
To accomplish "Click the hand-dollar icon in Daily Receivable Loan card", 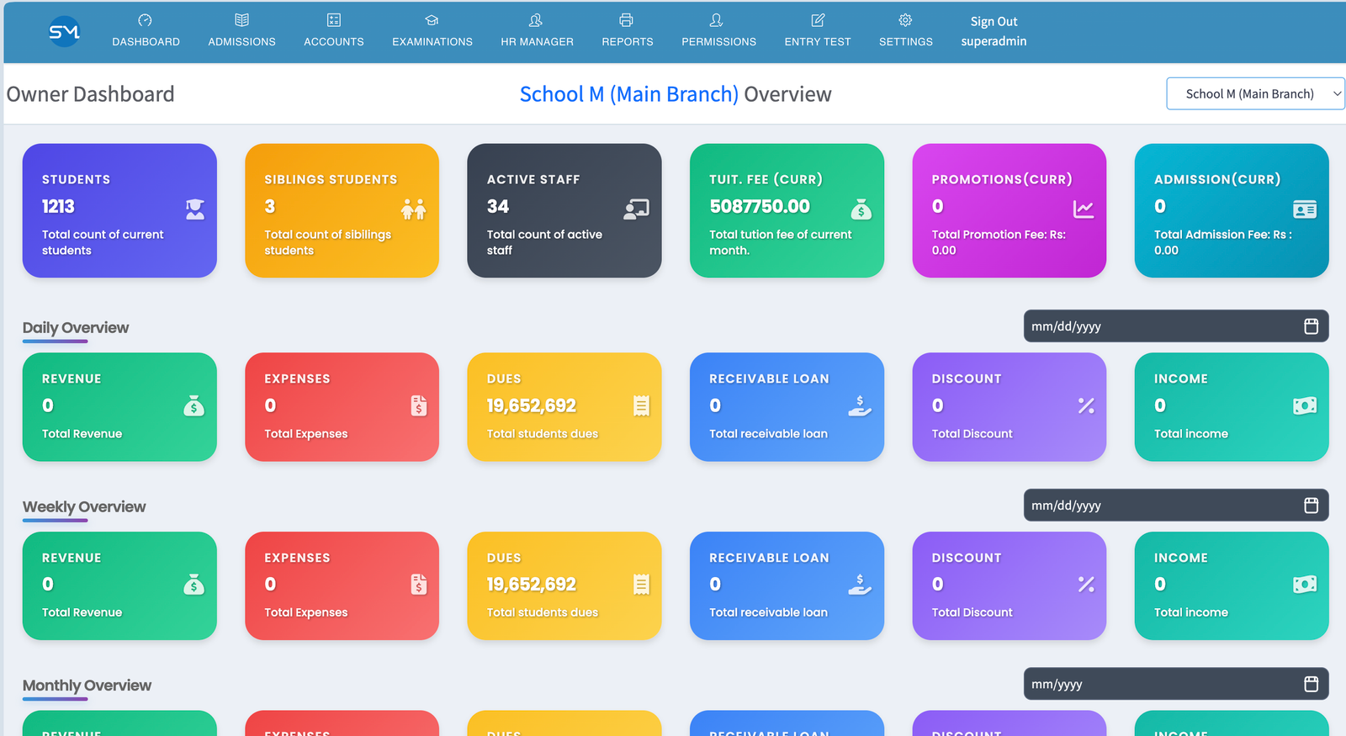I will tap(860, 406).
